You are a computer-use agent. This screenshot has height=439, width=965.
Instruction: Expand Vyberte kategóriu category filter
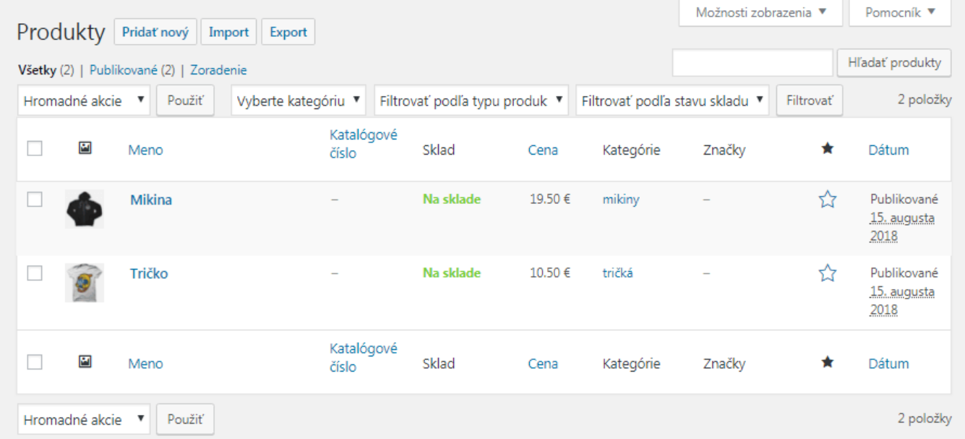coord(299,101)
